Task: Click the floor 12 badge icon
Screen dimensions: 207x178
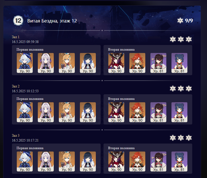Action: [18, 21]
